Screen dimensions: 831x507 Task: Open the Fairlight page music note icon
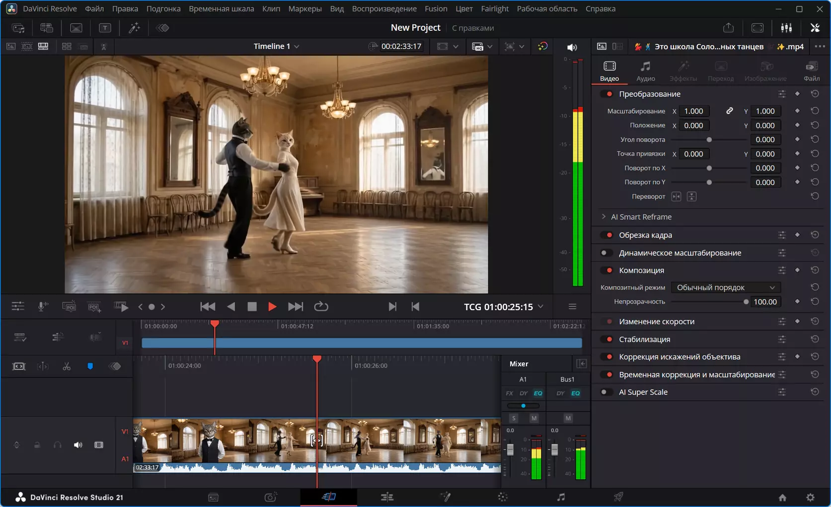[561, 497]
